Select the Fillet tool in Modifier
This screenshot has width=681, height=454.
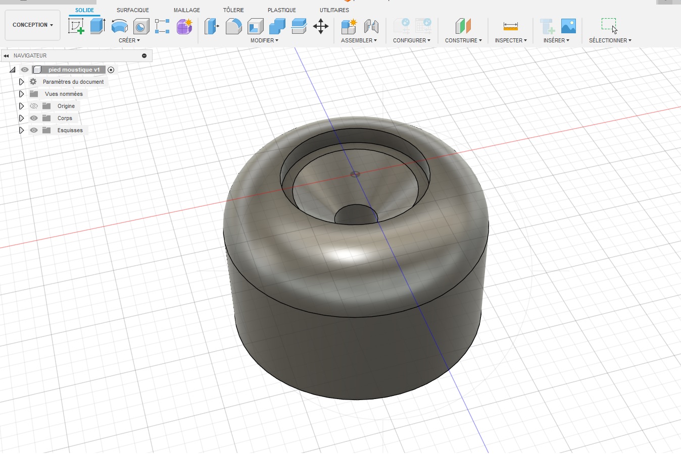click(233, 26)
